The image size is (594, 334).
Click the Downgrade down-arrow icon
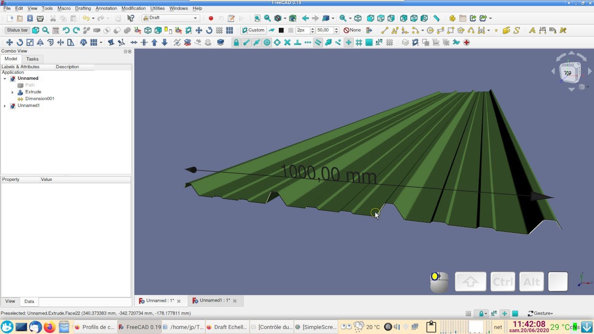coord(164,42)
